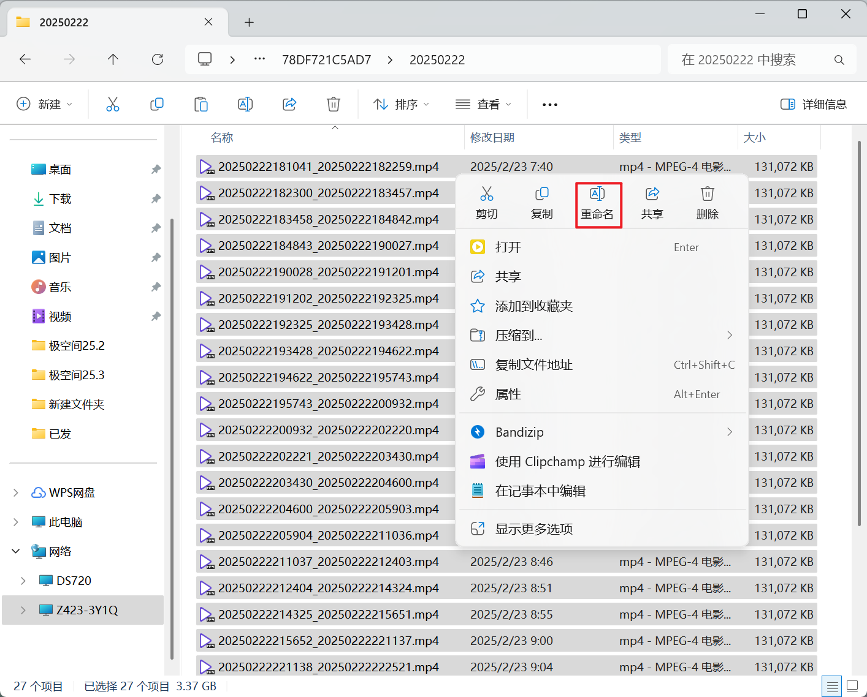Viewport: 867px width, 697px height.
Task: Click the PC icon in address bar
Action: (x=205, y=59)
